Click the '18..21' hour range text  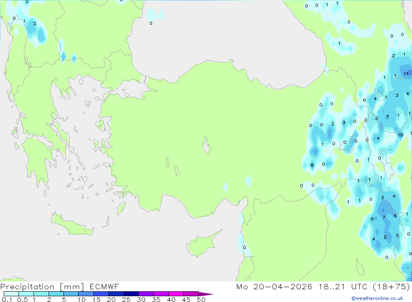332,286
